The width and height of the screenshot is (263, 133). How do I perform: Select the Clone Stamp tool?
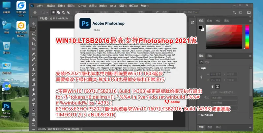click(x=33, y=69)
